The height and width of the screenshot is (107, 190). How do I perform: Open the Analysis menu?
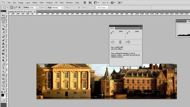point(49,3)
